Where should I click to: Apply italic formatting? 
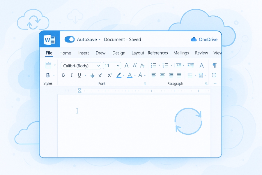(72, 75)
